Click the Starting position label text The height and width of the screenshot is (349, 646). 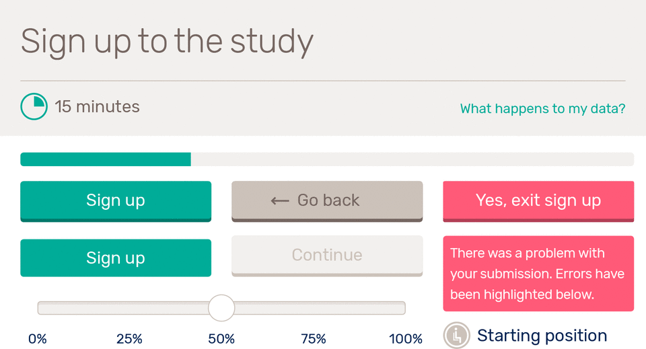pyautogui.click(x=542, y=336)
